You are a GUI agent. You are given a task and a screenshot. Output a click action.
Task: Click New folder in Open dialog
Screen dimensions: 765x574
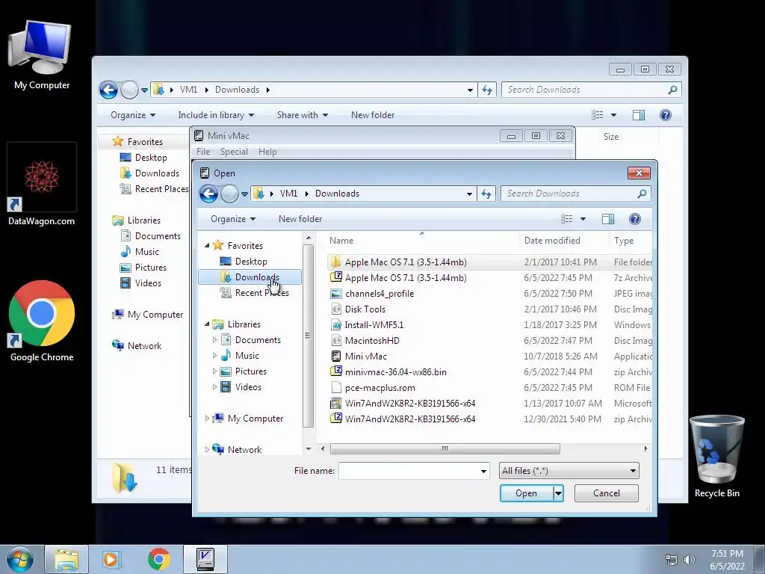300,219
